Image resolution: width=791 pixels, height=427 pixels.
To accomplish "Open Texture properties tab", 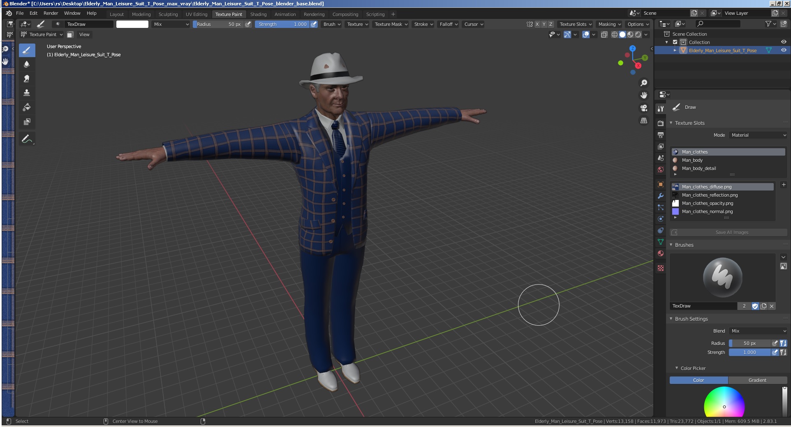I will tap(661, 268).
